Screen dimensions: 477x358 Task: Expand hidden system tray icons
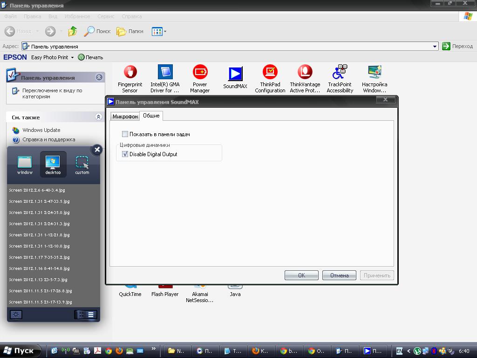click(x=409, y=351)
